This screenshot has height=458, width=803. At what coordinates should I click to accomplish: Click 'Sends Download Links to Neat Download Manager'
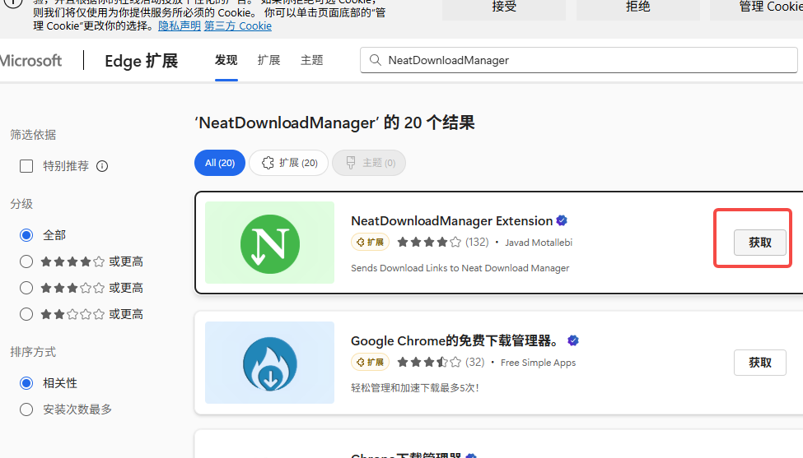[x=460, y=268]
